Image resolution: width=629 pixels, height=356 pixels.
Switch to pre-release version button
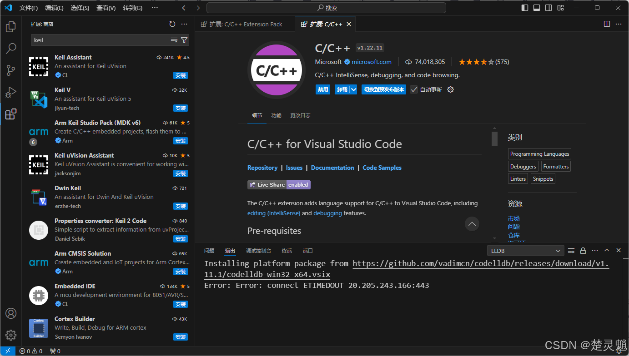click(x=384, y=89)
